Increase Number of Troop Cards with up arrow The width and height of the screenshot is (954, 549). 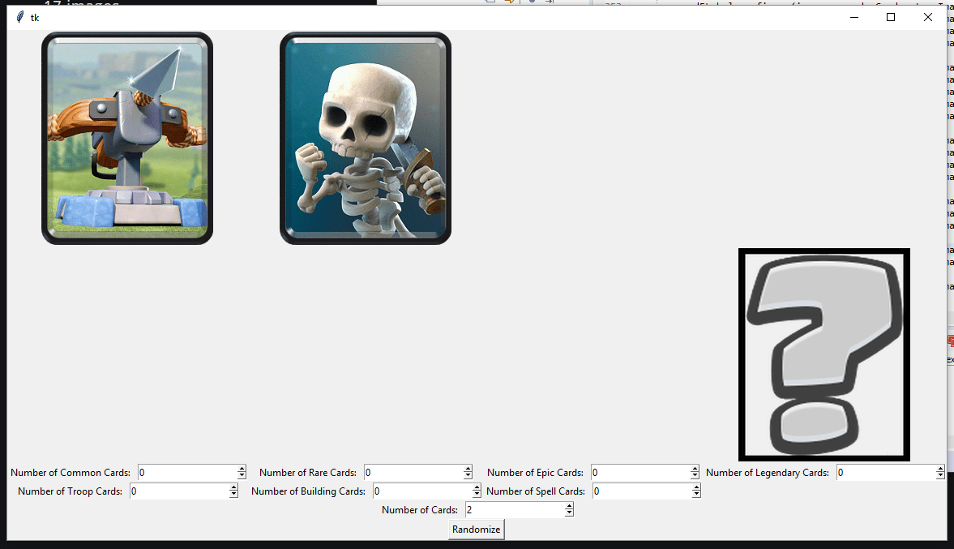coord(233,488)
